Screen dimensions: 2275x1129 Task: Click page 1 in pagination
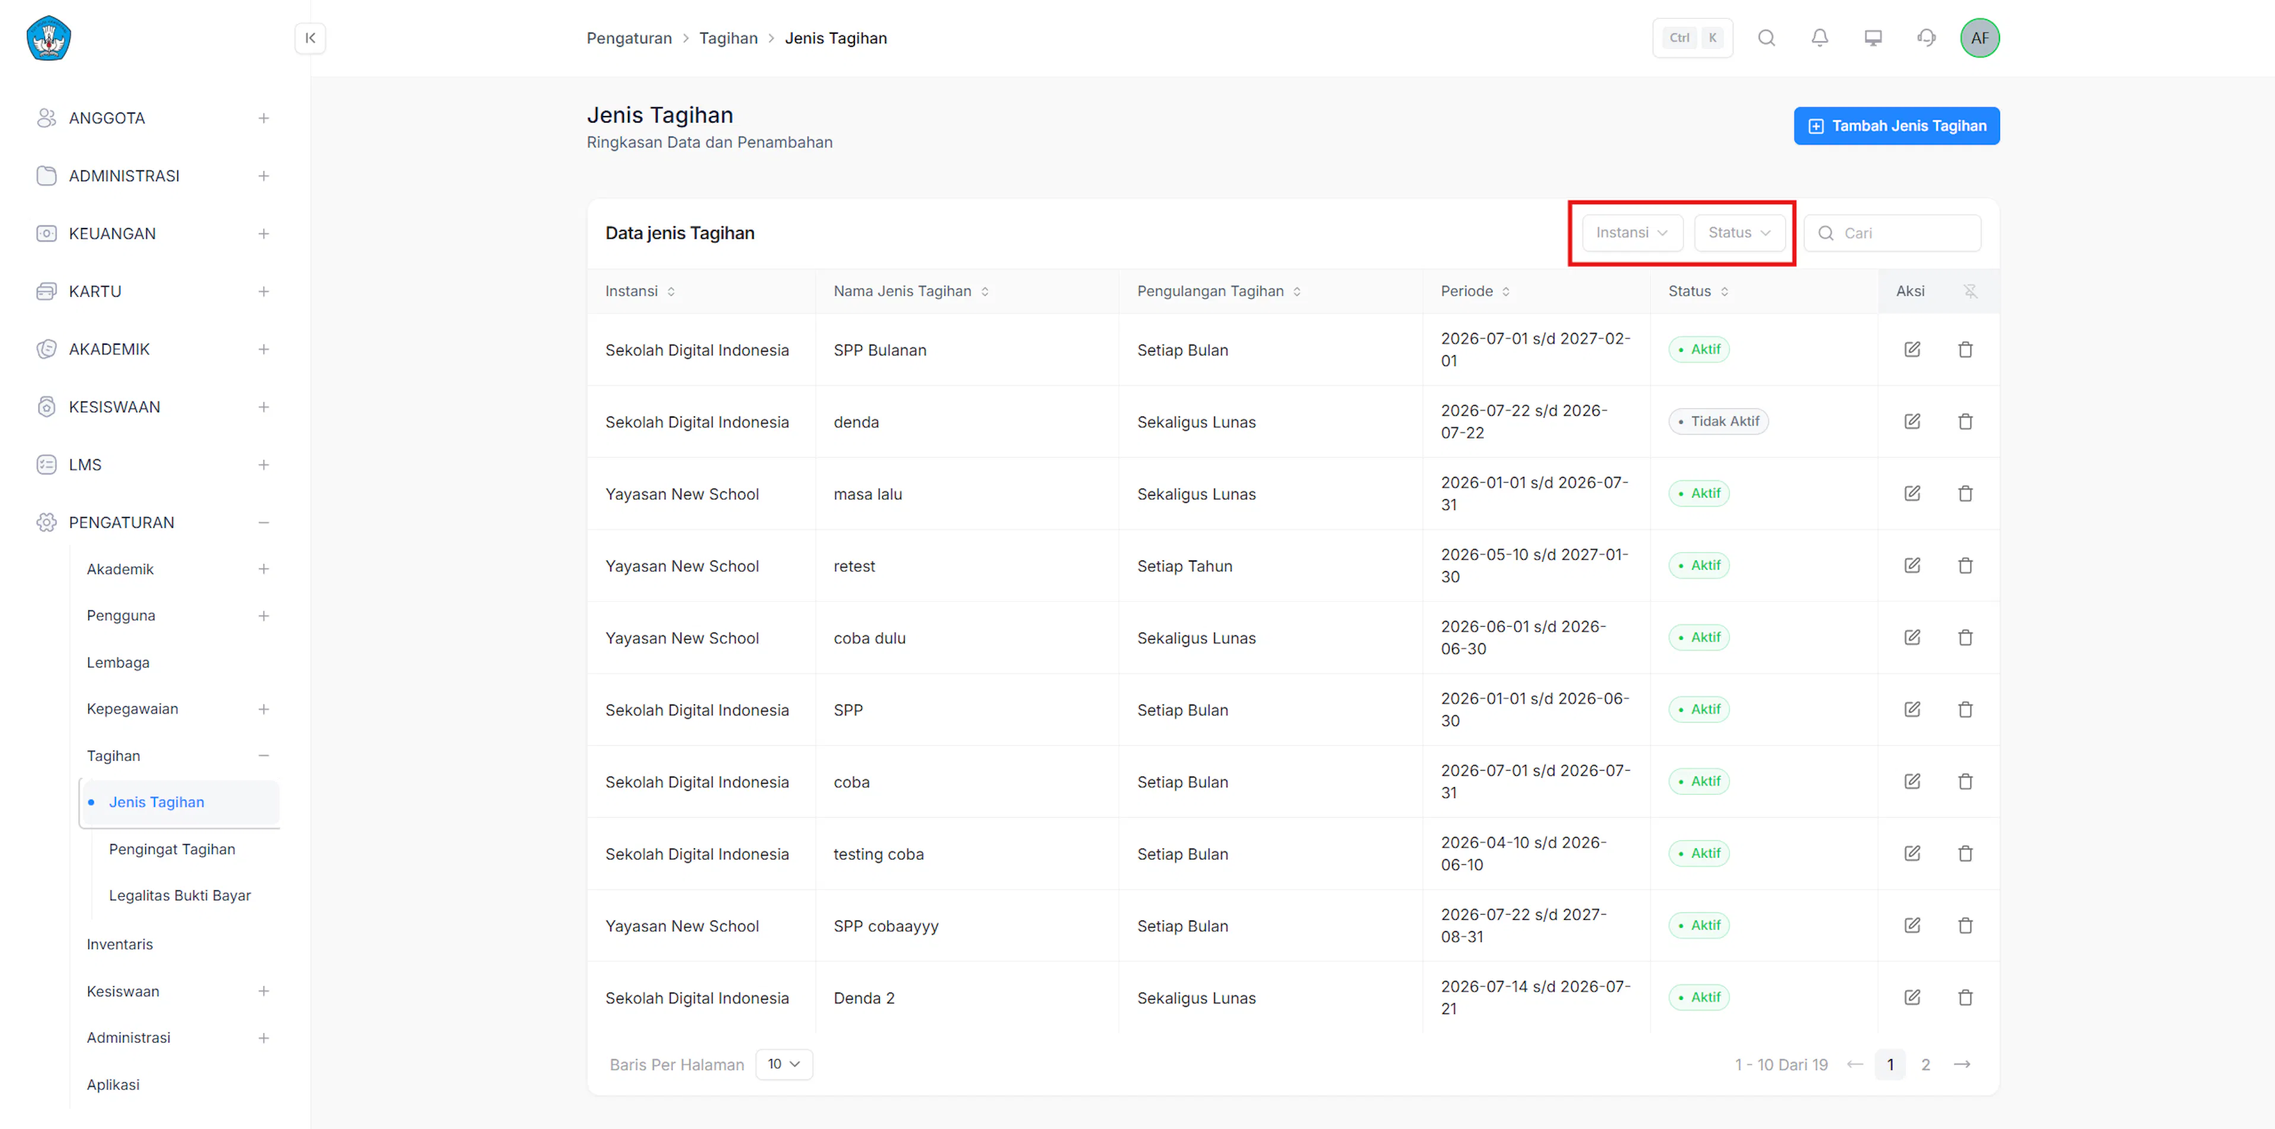pyautogui.click(x=1890, y=1064)
